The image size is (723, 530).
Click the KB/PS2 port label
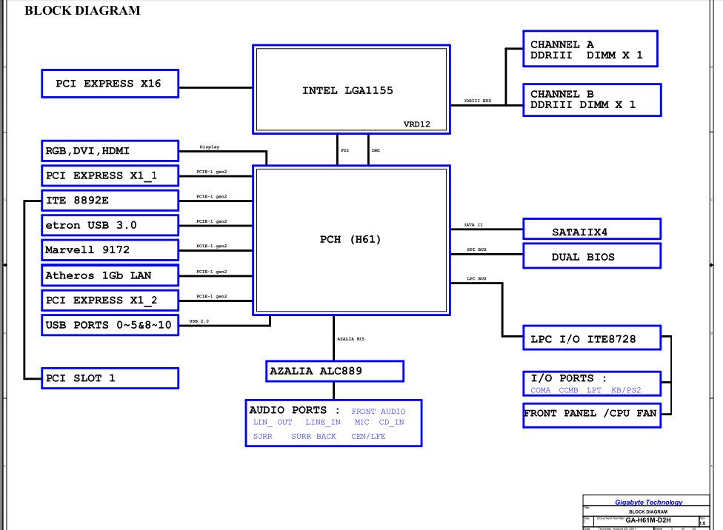coord(626,390)
